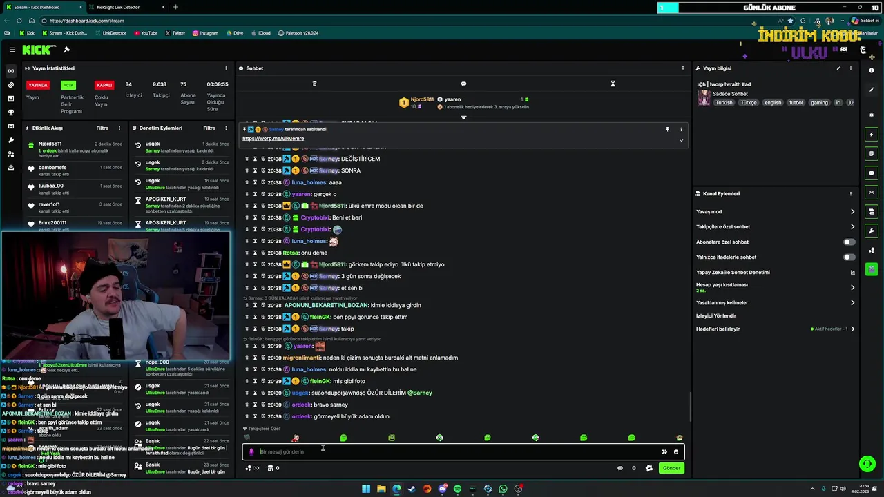
Task: Click the chat bubble icon beside gear
Action: (x=619, y=468)
